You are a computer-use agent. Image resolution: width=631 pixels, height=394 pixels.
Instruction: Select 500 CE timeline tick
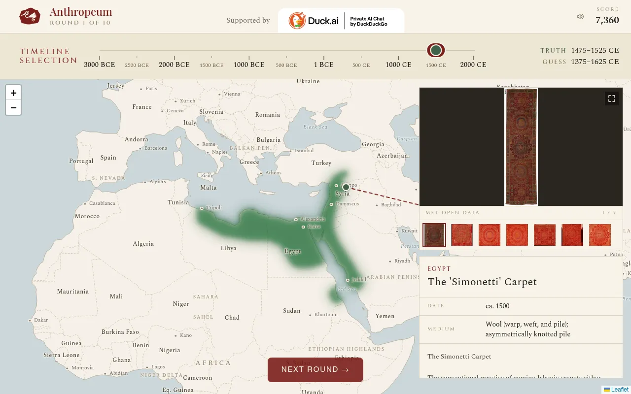(x=361, y=65)
